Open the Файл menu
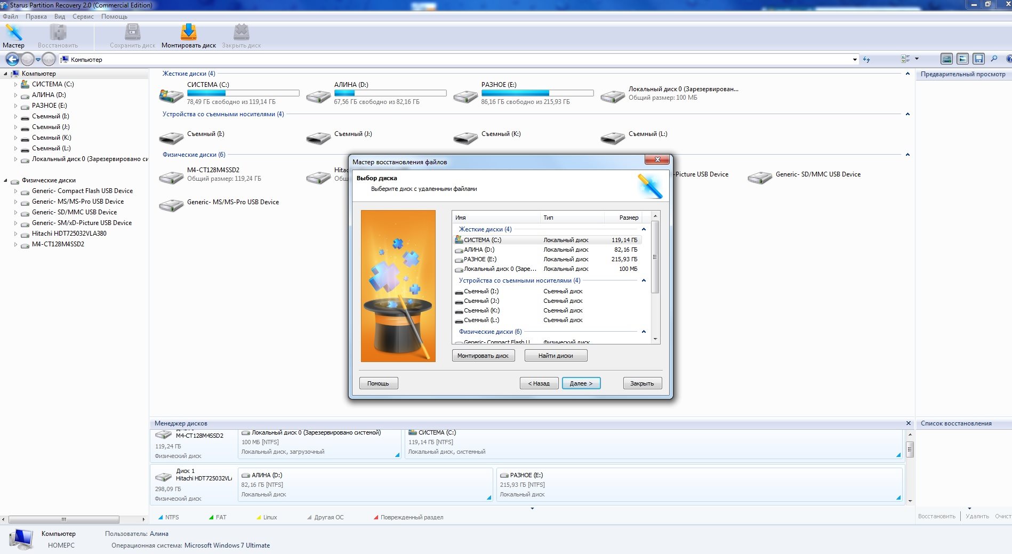The image size is (1012, 554). click(10, 17)
